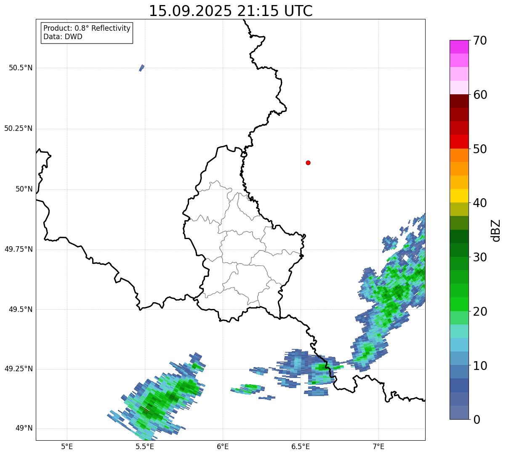Click the colorbar tick label 40
Image resolution: width=506 pixels, height=455 pixels.
(480, 203)
